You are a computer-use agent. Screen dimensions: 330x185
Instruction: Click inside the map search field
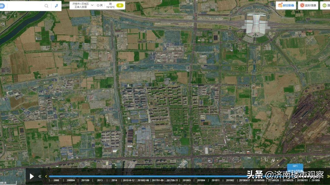(x=24, y=6)
